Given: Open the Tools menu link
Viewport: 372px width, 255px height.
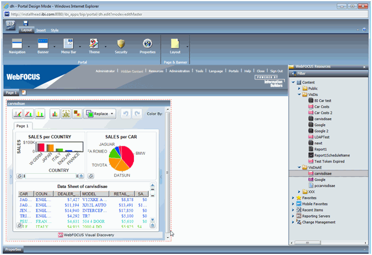Looking at the screenshot, I should [199, 71].
